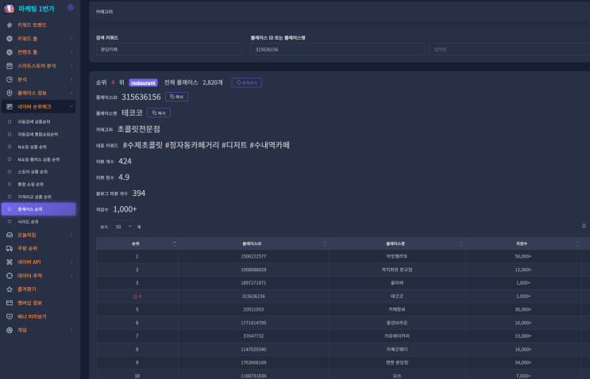Click the red target icon in rank 4 row

click(x=135, y=297)
